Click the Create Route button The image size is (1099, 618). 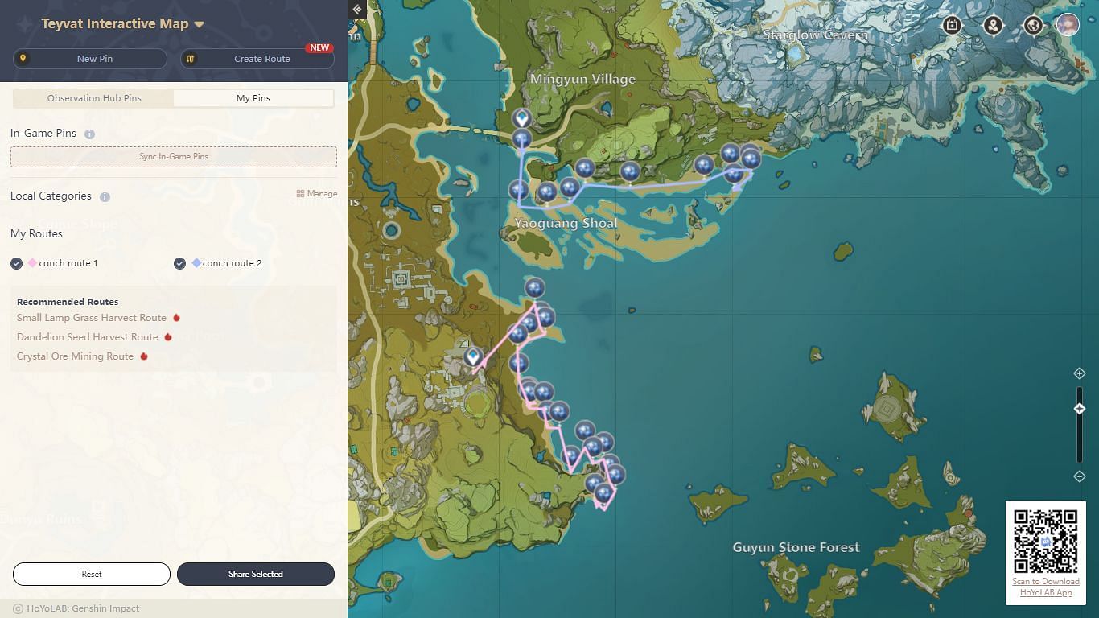[257, 59]
